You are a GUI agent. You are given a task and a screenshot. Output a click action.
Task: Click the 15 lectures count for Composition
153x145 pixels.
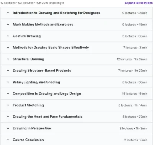point(129,94)
